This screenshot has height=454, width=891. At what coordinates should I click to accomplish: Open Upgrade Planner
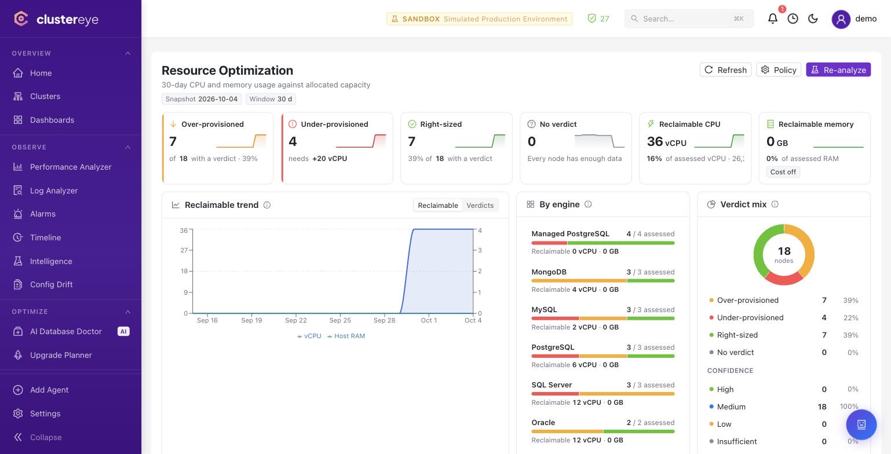point(71,355)
